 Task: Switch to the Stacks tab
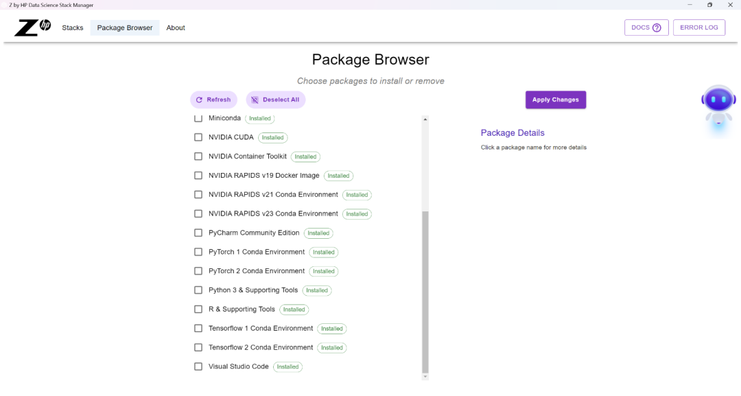72,28
